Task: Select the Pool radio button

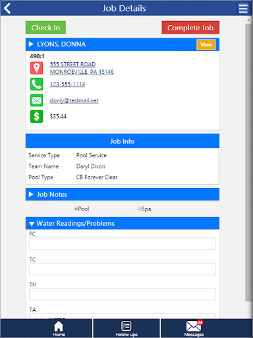Action: (76, 209)
